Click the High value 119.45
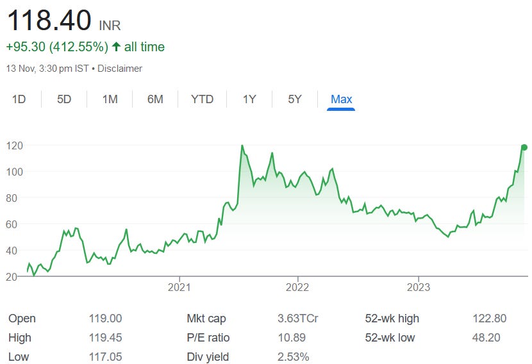The width and height of the screenshot is (532, 364). pos(105,338)
